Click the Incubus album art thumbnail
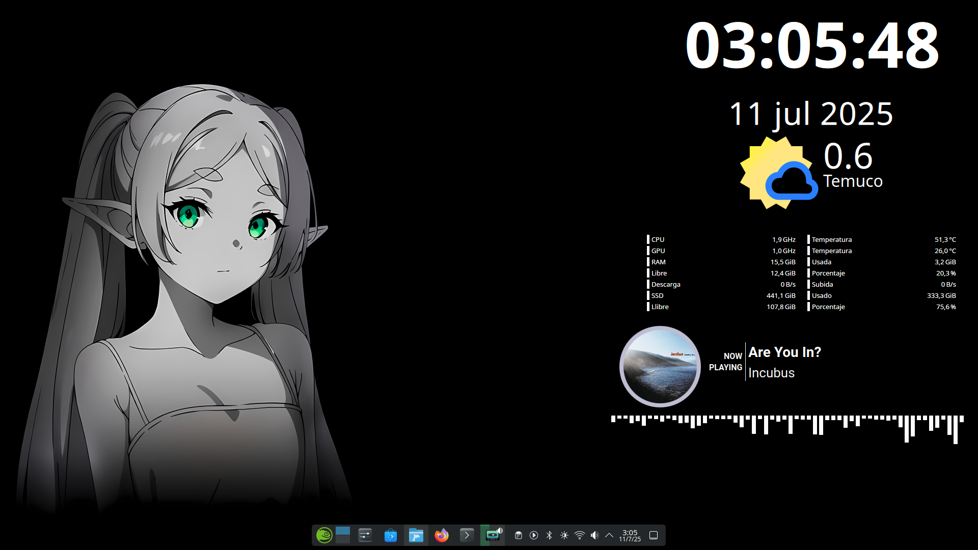 (660, 367)
